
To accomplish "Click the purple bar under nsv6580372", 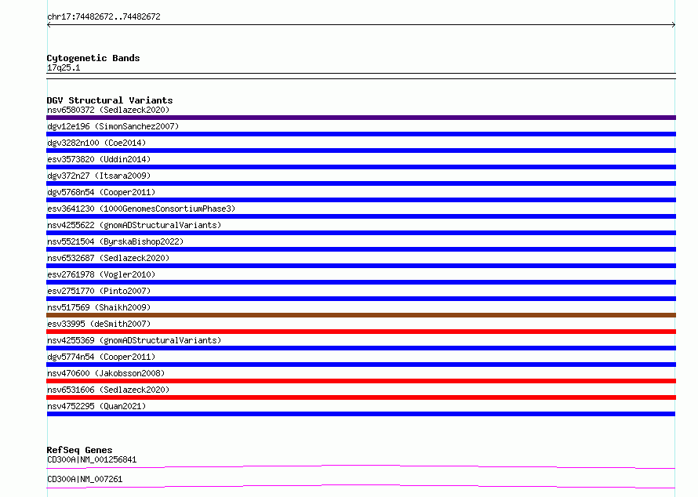I will pos(361,118).
